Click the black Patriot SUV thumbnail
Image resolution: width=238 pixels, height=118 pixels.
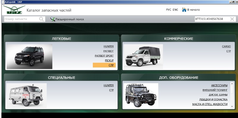click(29, 56)
